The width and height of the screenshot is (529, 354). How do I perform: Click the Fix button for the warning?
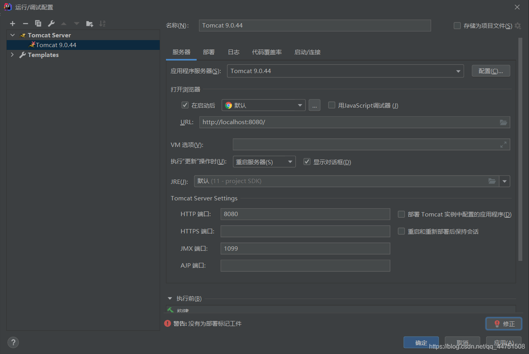tap(504, 324)
